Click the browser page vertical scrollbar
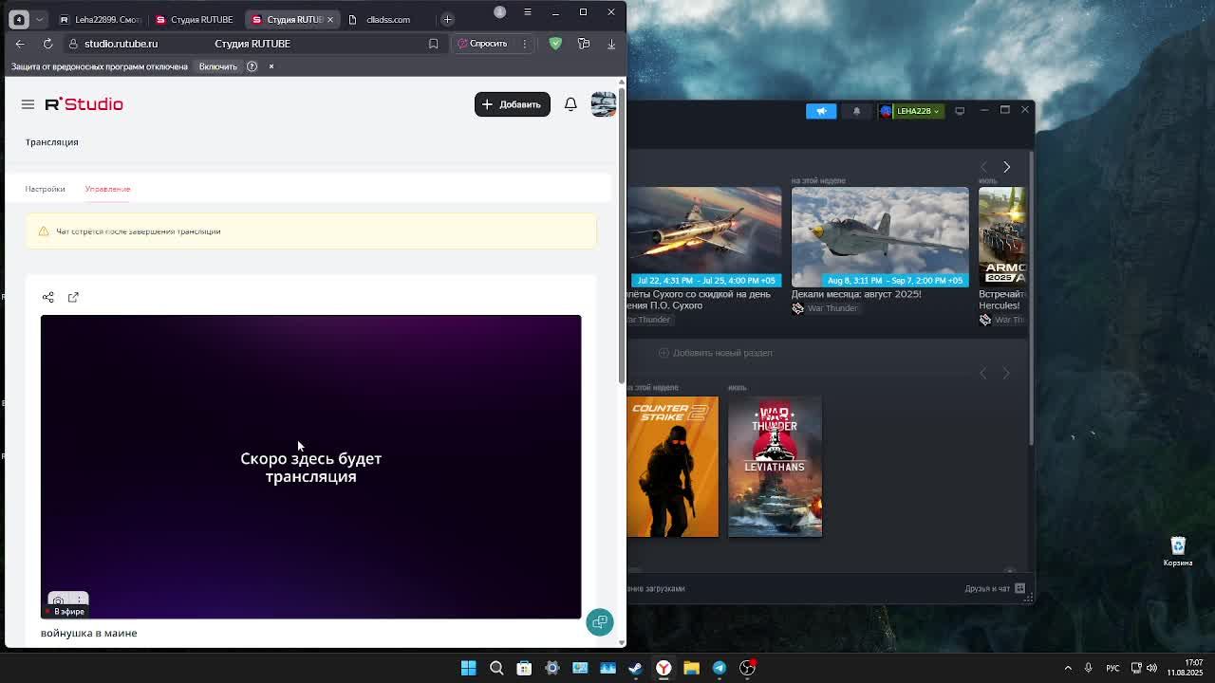Viewport: 1215px width, 683px height. click(622, 234)
